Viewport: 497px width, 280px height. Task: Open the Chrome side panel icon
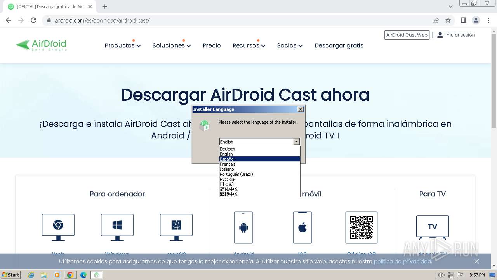pyautogui.click(x=463, y=20)
